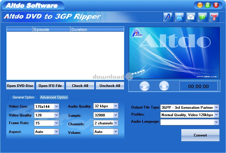
Task: Open Audio Language dropdown
Action: click(217, 122)
